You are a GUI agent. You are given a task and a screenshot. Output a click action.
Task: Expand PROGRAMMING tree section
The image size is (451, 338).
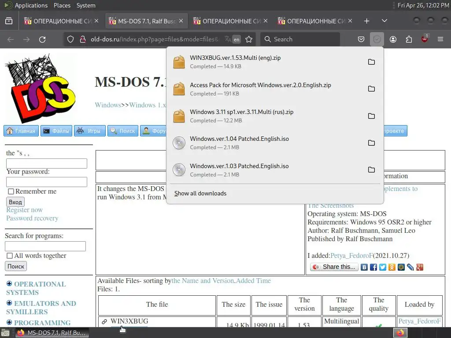(9, 322)
